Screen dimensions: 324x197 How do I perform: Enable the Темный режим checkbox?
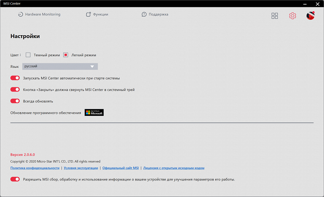tap(28, 55)
